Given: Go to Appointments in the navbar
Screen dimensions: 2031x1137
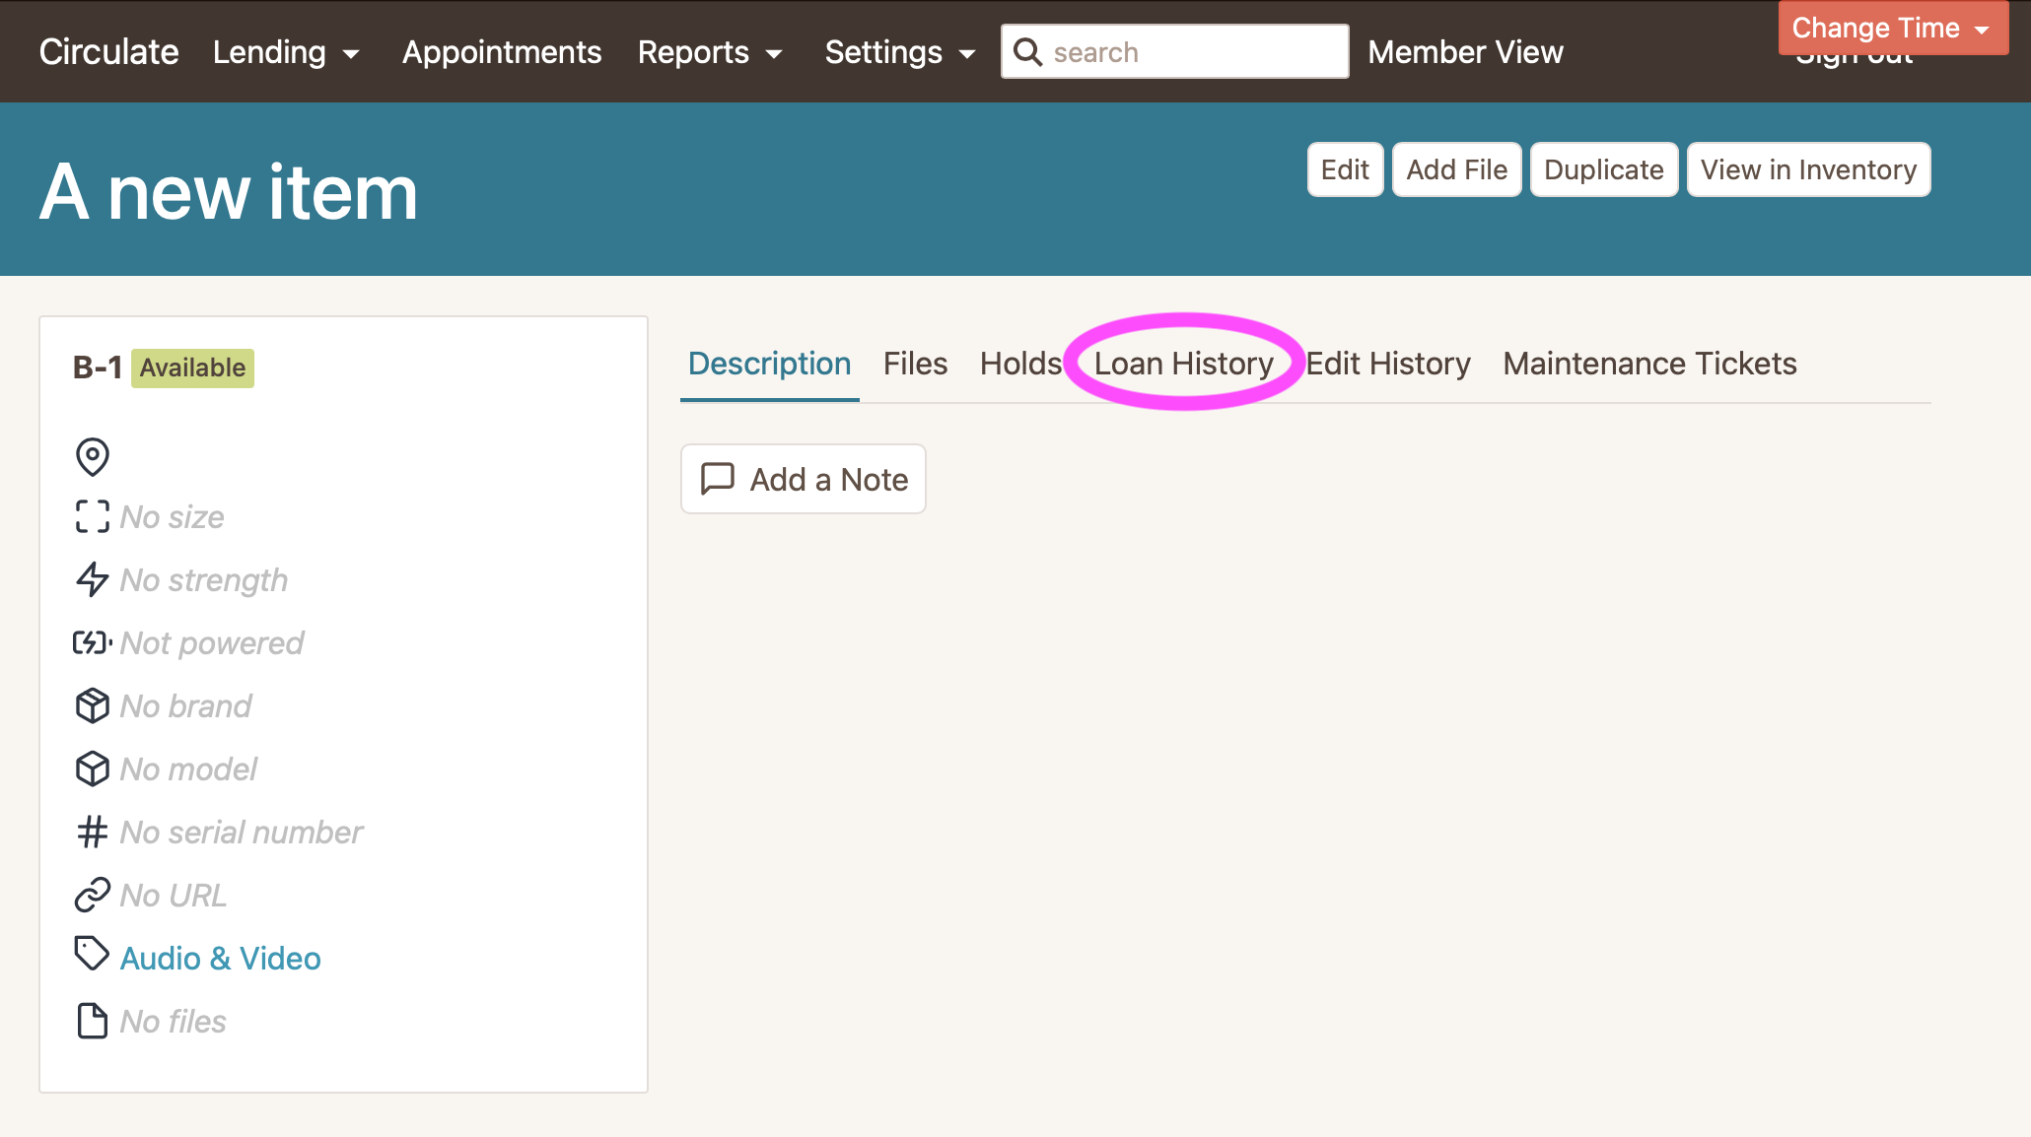Looking at the screenshot, I should click(501, 52).
